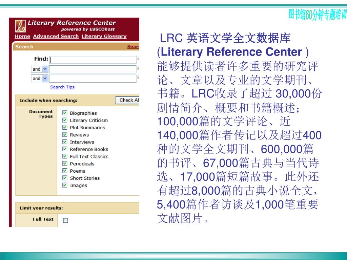
Task: Click the first Find input field
Action: 93,60
